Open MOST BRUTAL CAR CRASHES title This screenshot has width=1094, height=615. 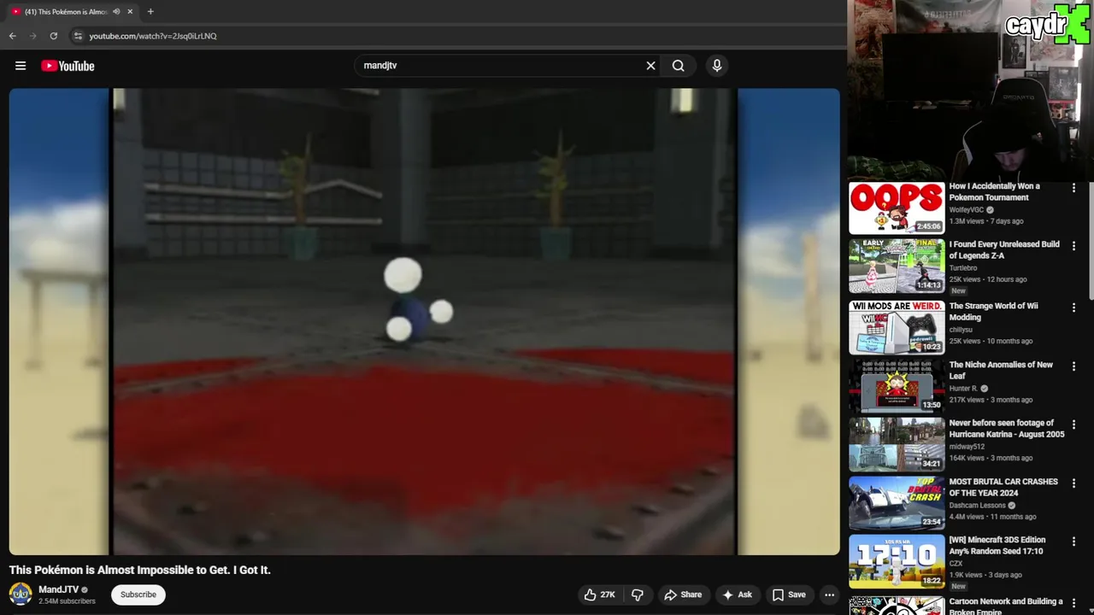pyautogui.click(x=1003, y=487)
